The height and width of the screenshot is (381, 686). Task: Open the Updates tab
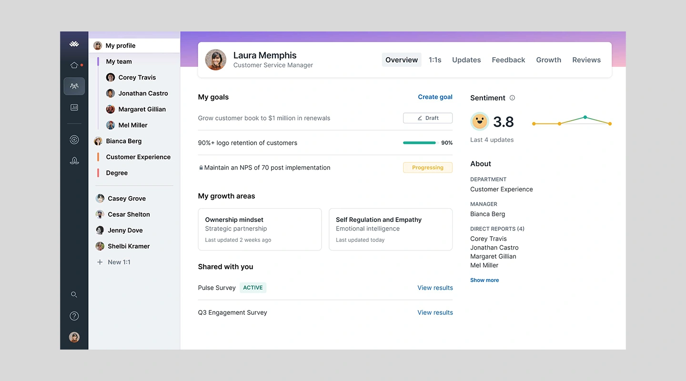466,60
